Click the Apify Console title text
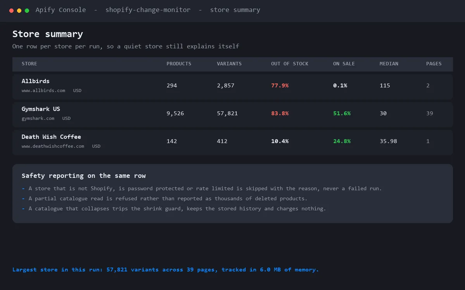The image size is (465, 290). click(61, 10)
